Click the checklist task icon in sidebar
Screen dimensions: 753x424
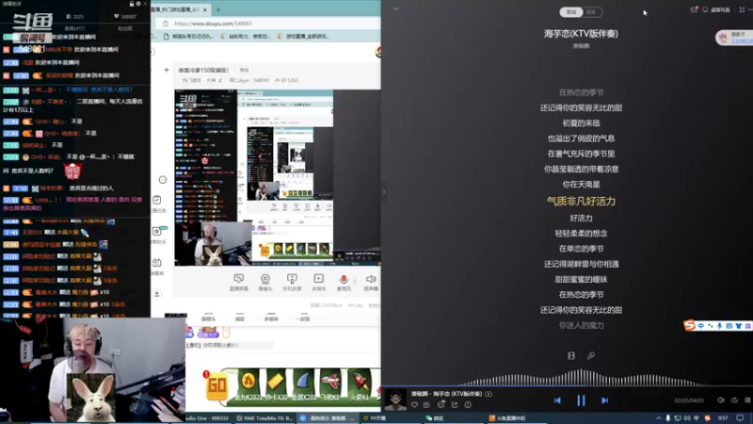157,200
